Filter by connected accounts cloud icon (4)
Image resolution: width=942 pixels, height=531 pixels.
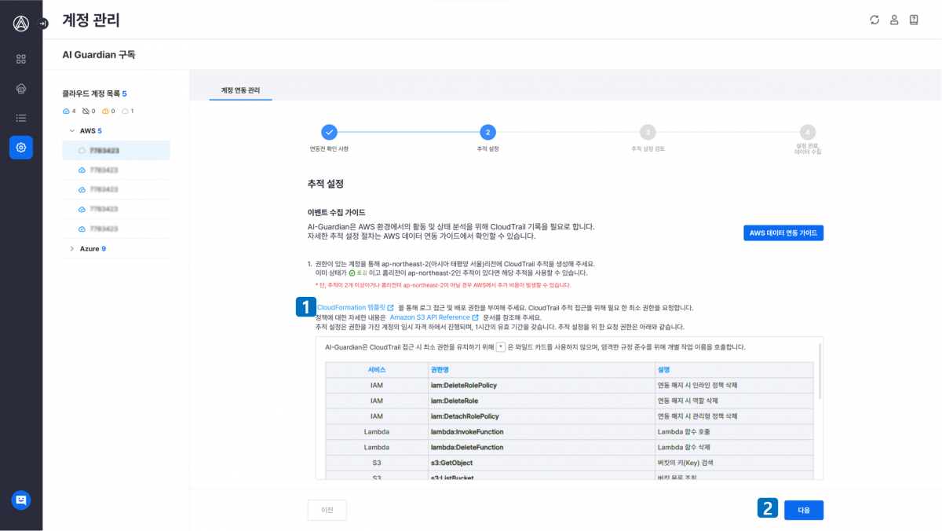66,111
